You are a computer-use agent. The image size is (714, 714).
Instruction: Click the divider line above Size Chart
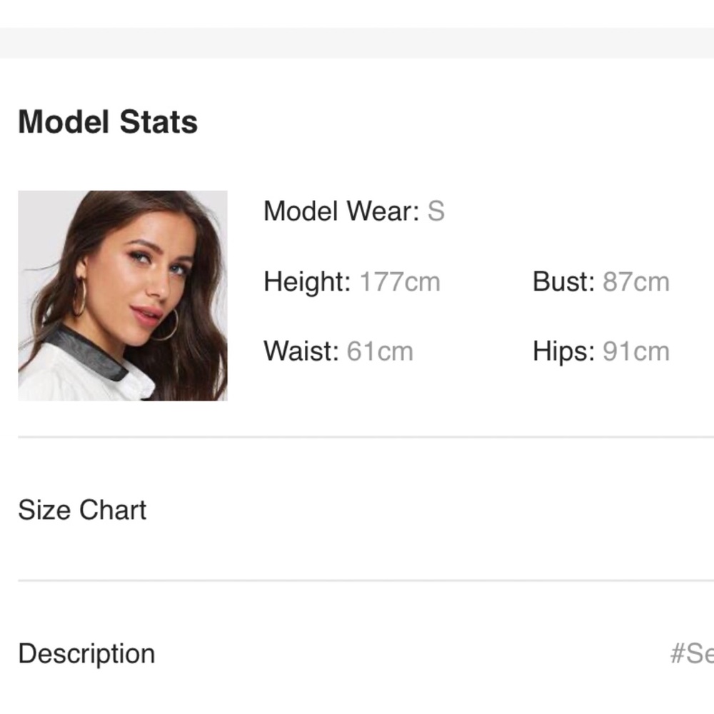tap(357, 436)
